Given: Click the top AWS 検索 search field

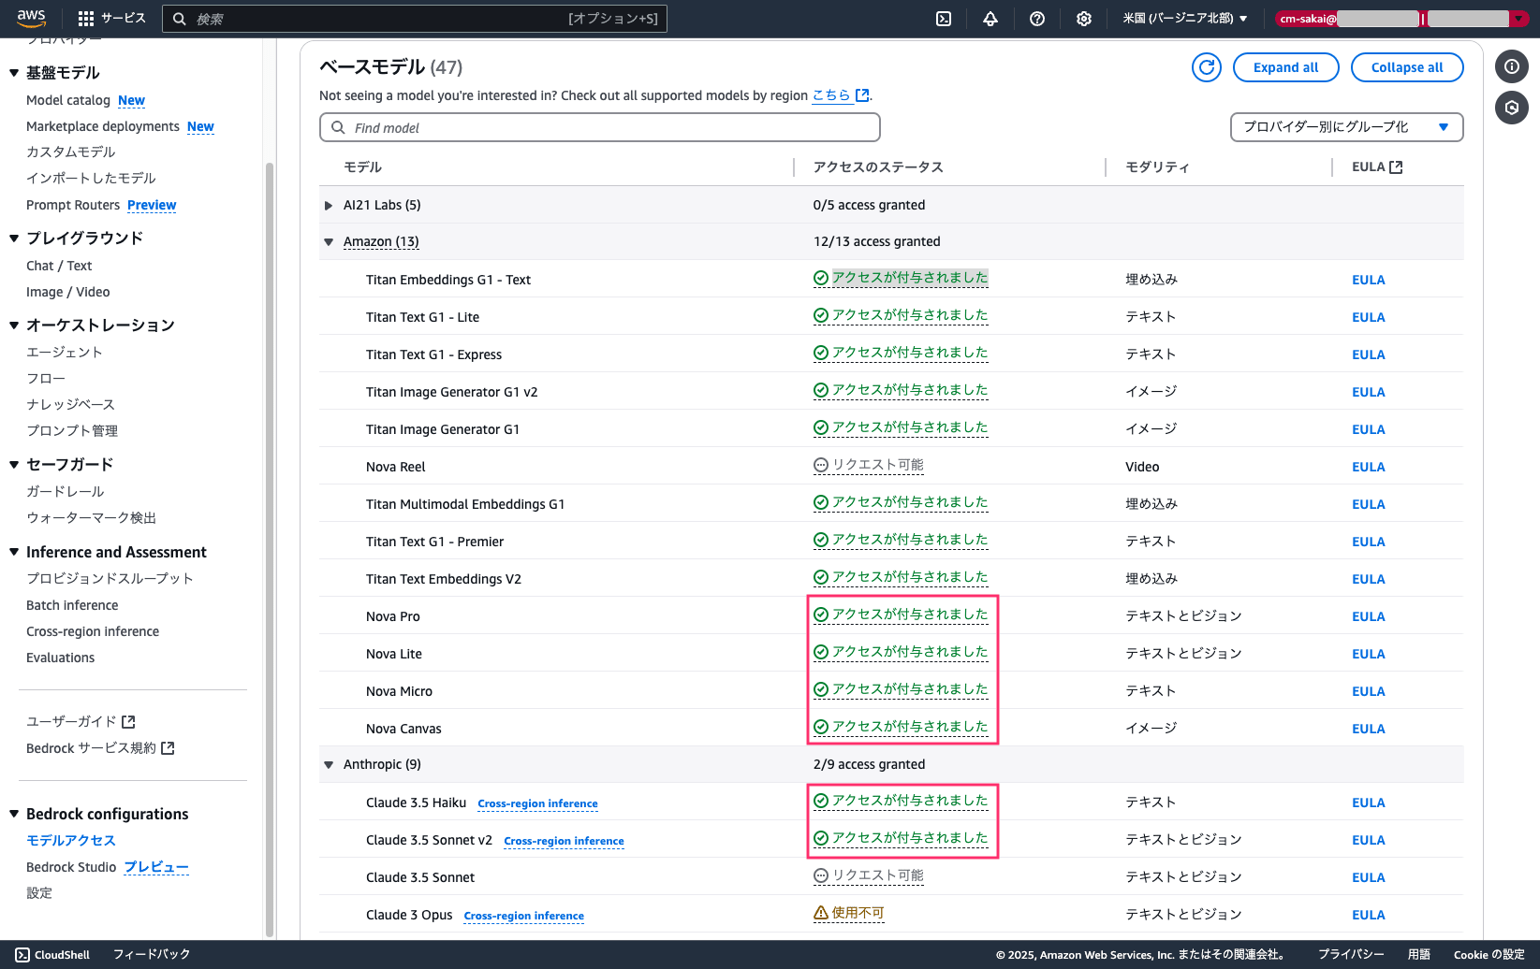Looking at the screenshot, I should click(x=415, y=19).
